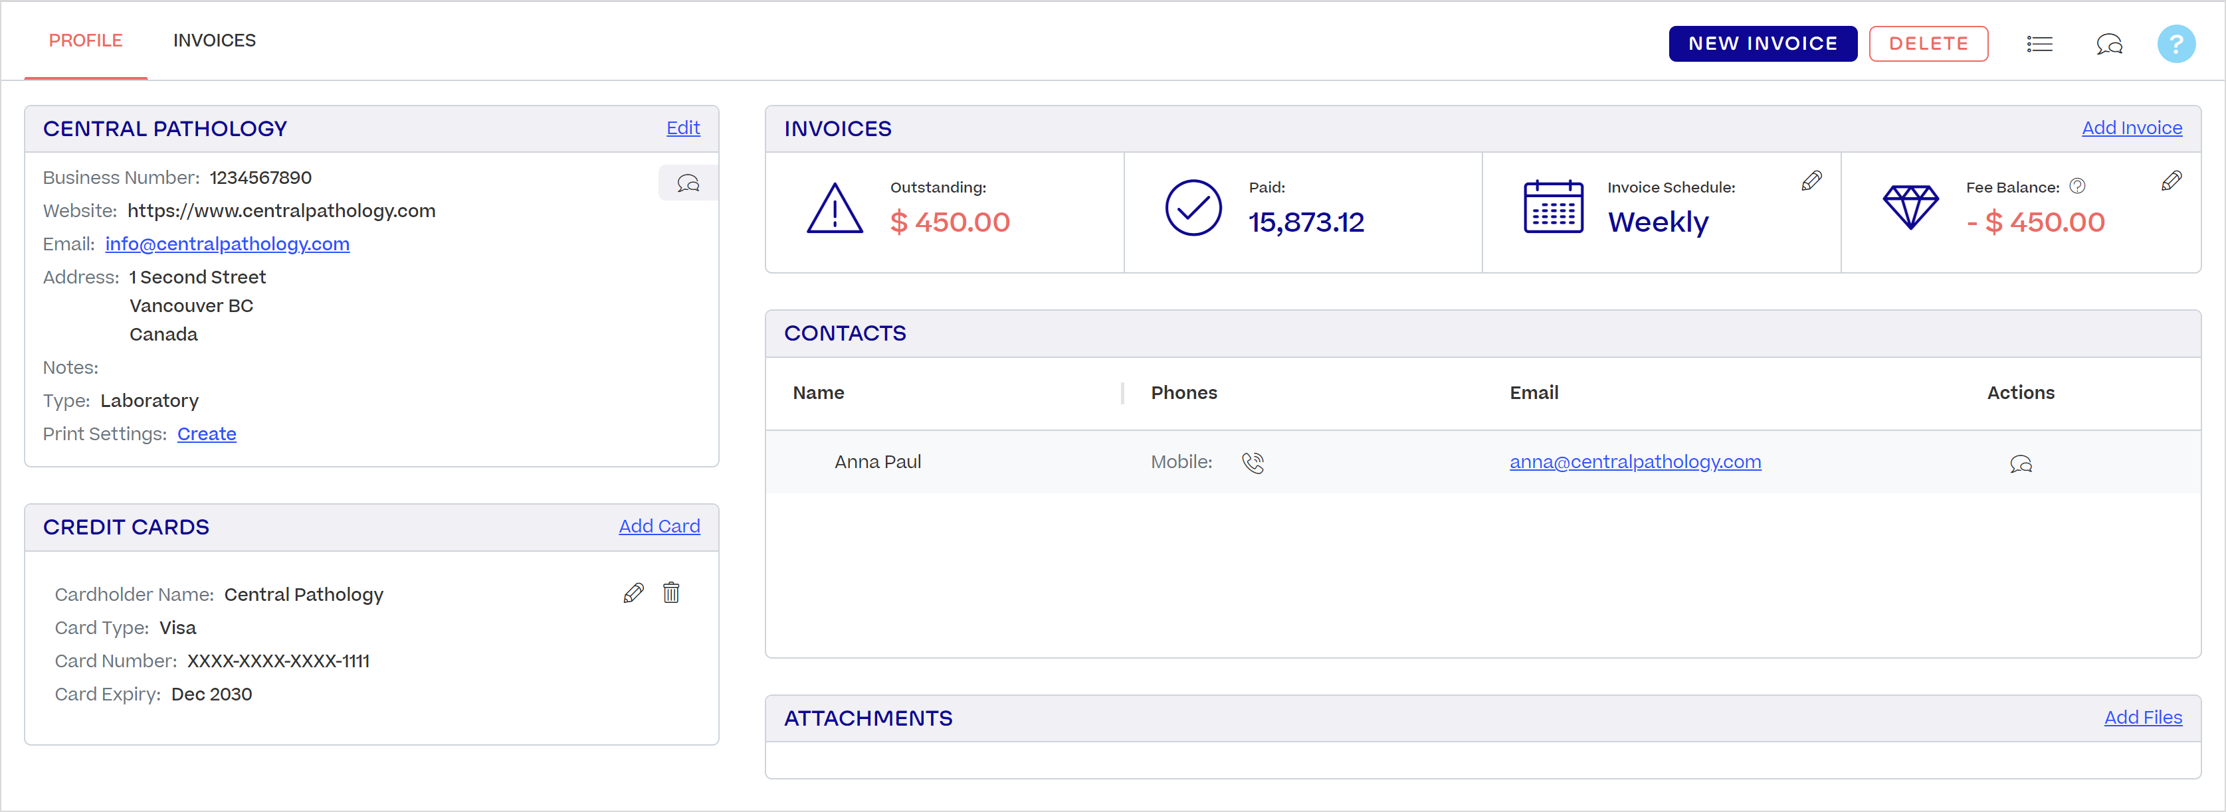Screen dimensions: 2226x812
Task: Click the New Invoice button
Action: tap(1763, 44)
